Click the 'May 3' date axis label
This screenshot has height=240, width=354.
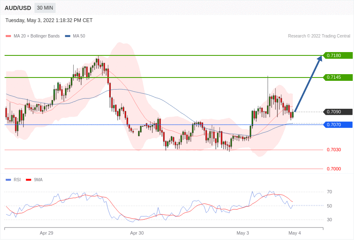pos(243,233)
